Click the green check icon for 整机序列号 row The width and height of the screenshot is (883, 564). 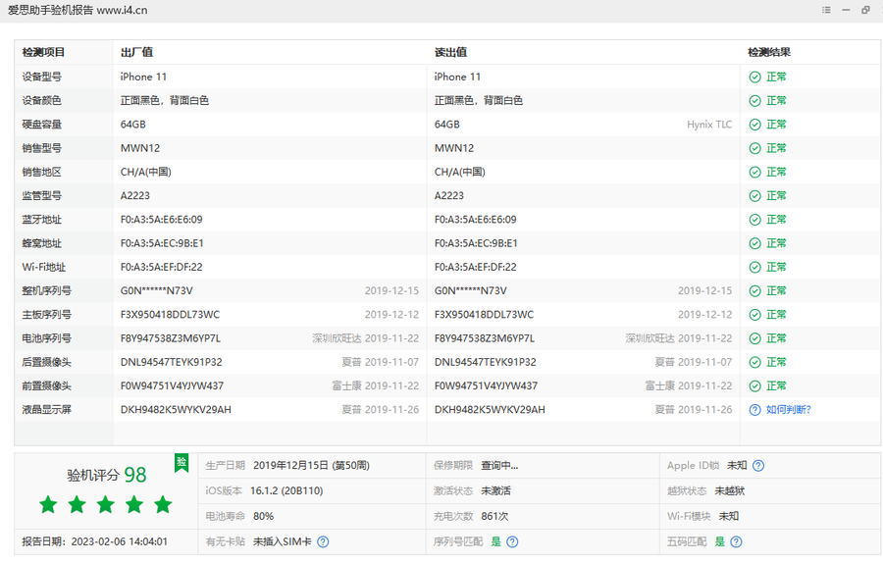pyautogui.click(x=755, y=291)
